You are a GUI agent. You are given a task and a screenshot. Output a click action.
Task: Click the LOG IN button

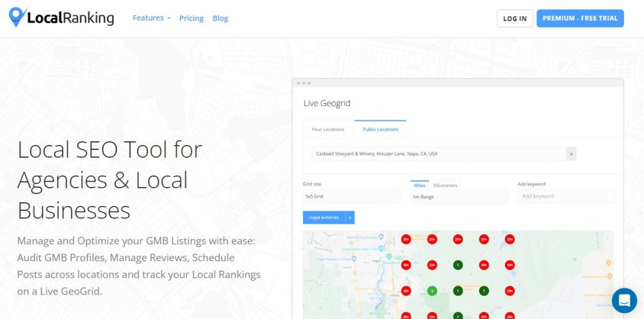514,18
